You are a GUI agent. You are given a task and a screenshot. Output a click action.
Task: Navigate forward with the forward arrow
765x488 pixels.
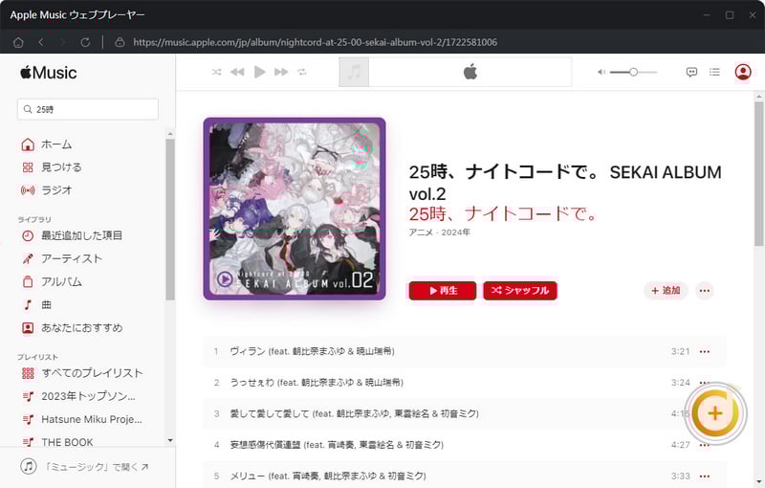coord(62,42)
